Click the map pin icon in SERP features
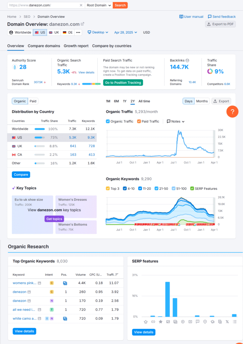The width and height of the screenshot is (243, 344). (205, 321)
